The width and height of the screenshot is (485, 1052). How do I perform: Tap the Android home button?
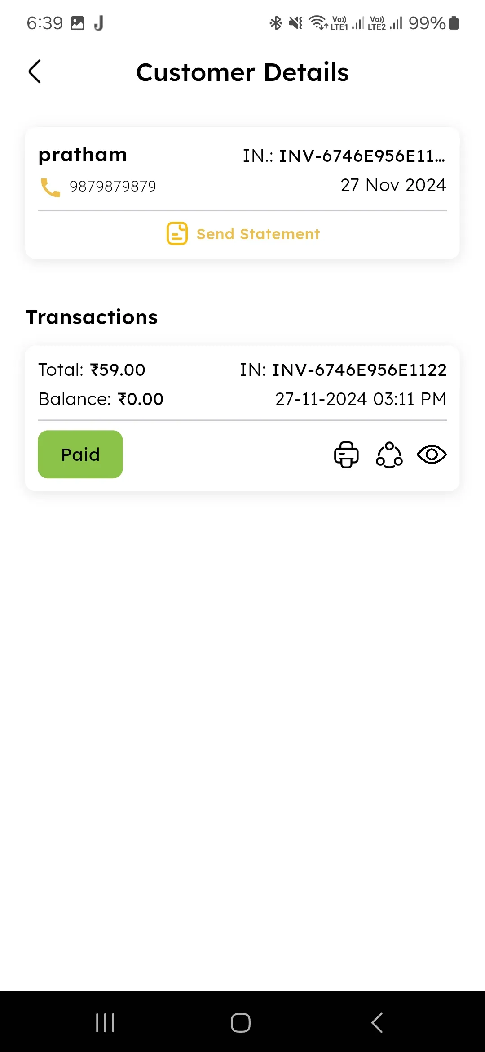pyautogui.click(x=241, y=1022)
